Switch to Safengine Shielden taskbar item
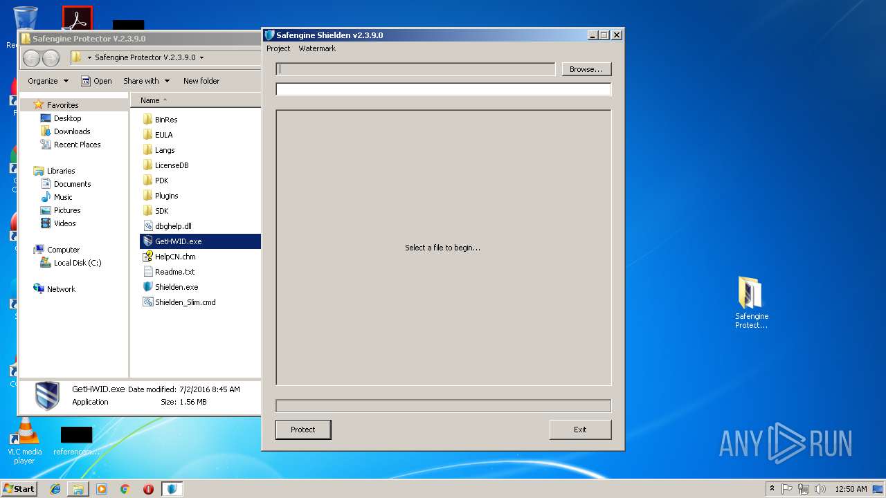Viewport: 886px width, 498px height. pyautogui.click(x=172, y=489)
